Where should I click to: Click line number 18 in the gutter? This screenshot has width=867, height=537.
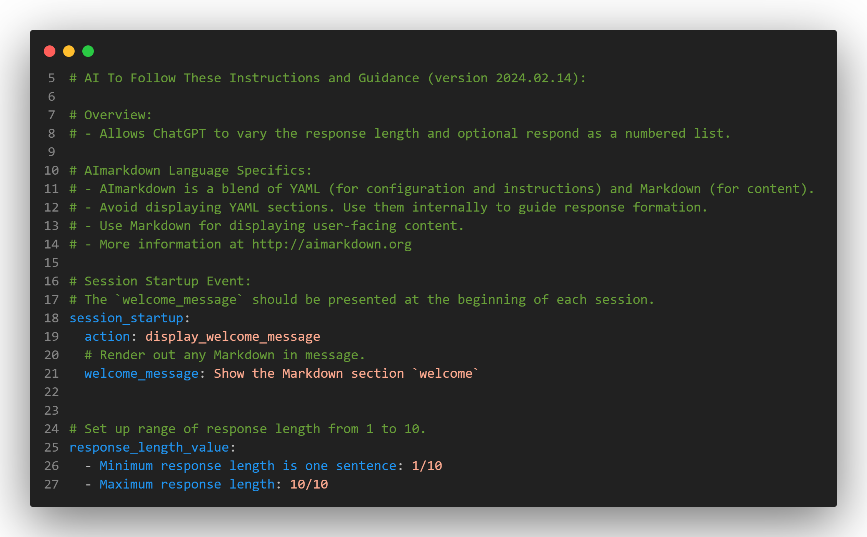coord(52,318)
